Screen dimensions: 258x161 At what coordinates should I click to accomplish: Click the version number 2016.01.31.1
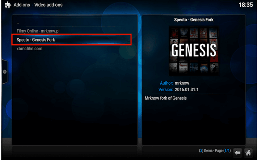[x=187, y=90]
